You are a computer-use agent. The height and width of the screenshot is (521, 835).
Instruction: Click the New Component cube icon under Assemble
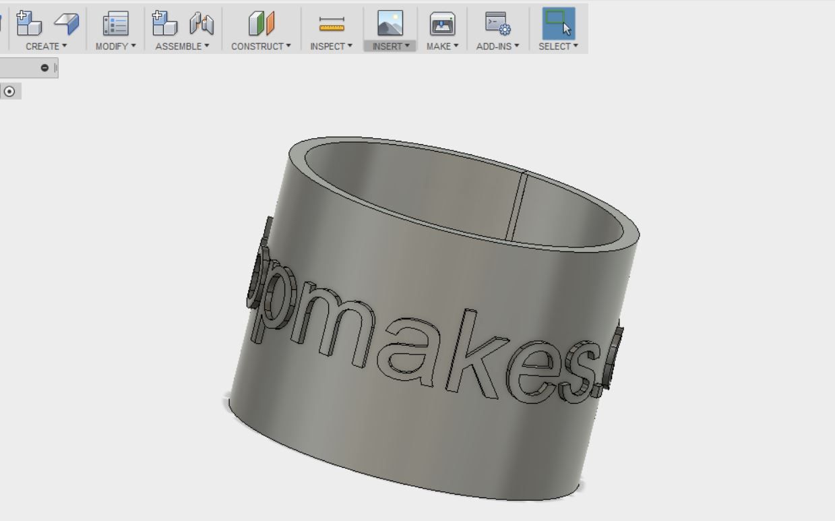click(x=164, y=21)
